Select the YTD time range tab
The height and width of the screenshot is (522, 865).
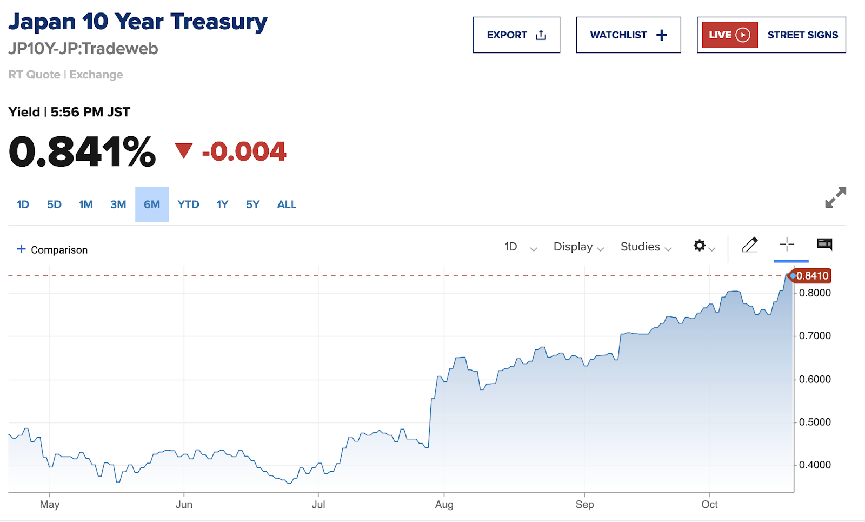tap(188, 204)
